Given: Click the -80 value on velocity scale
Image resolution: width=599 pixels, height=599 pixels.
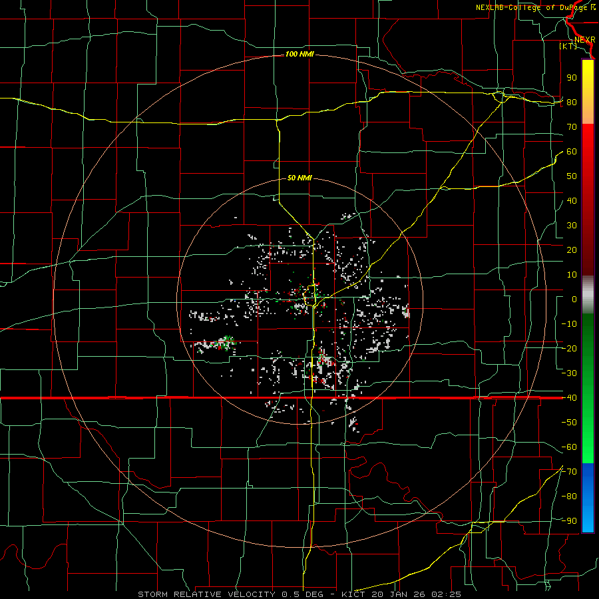Looking at the screenshot, I should (569, 497).
